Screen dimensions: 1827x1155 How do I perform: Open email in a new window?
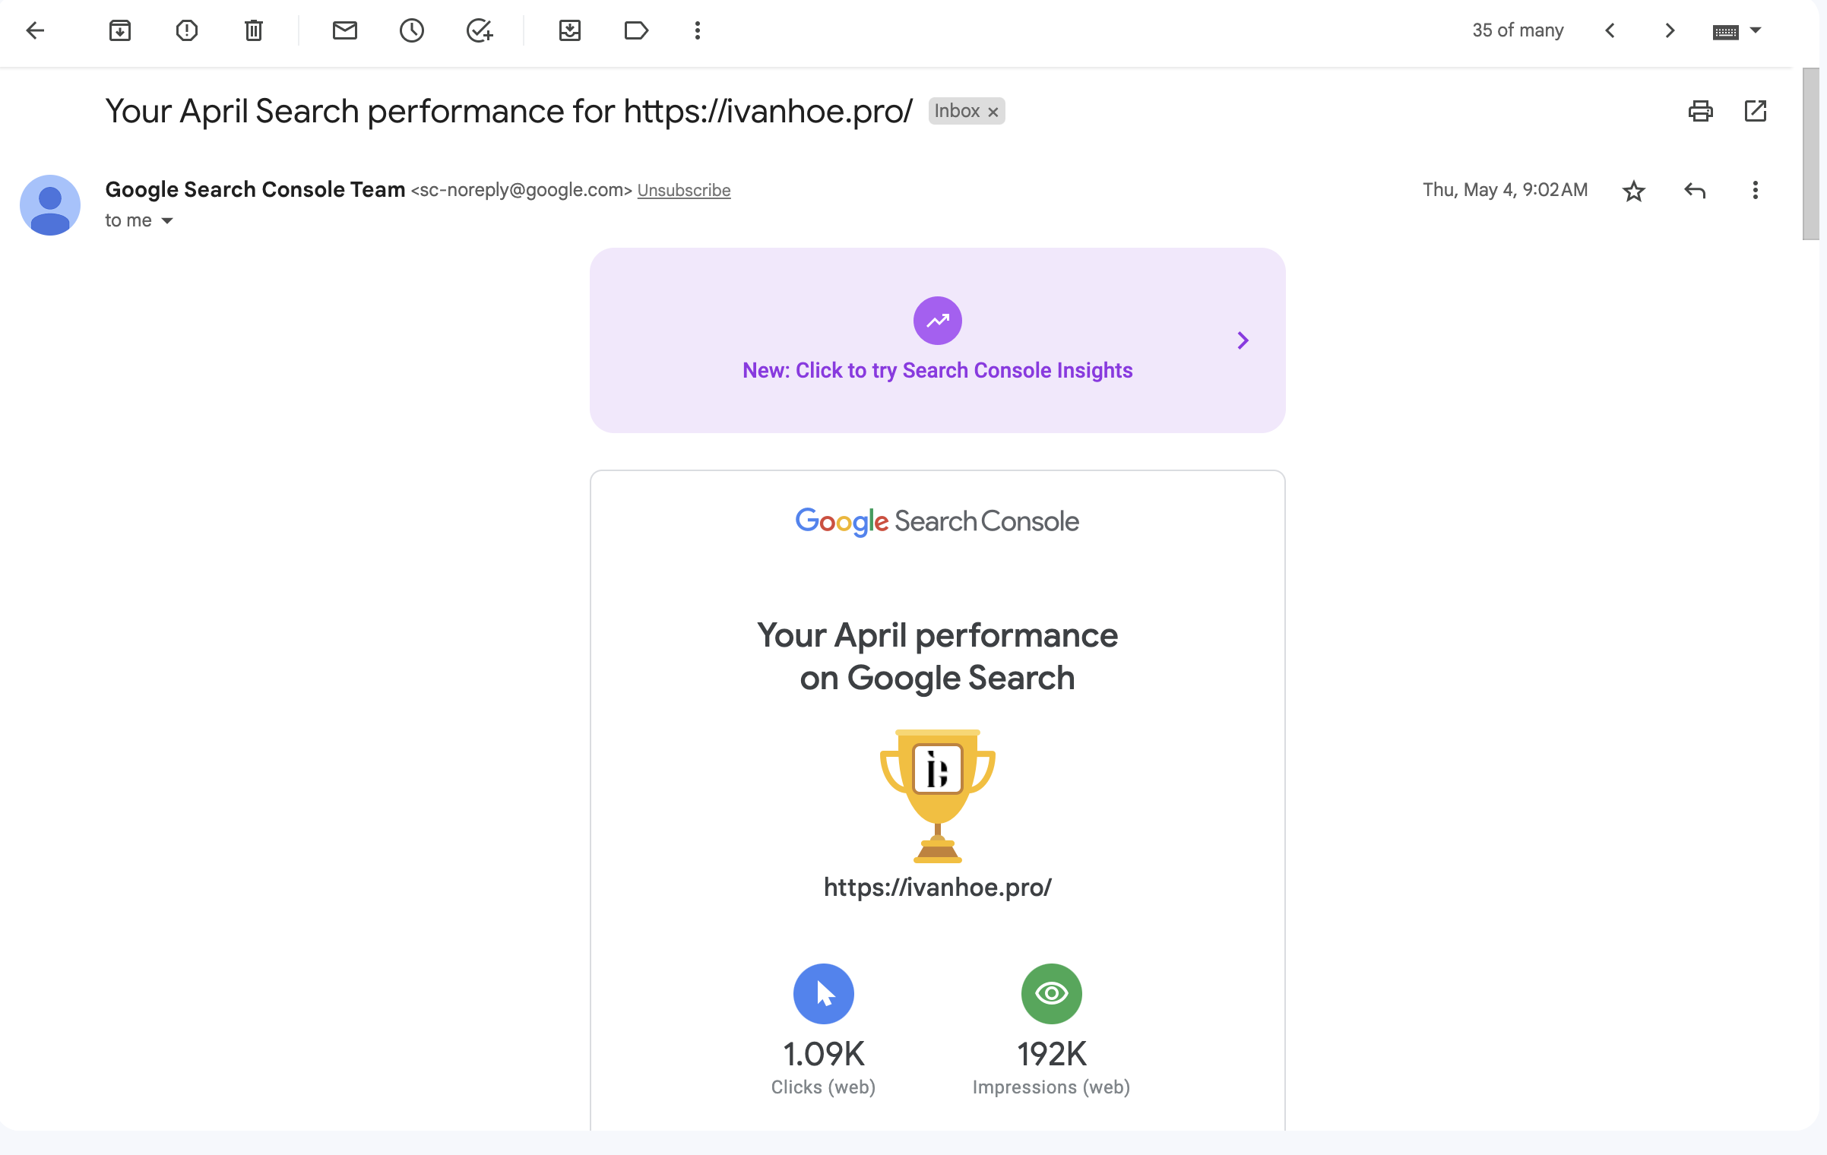pos(1756,112)
